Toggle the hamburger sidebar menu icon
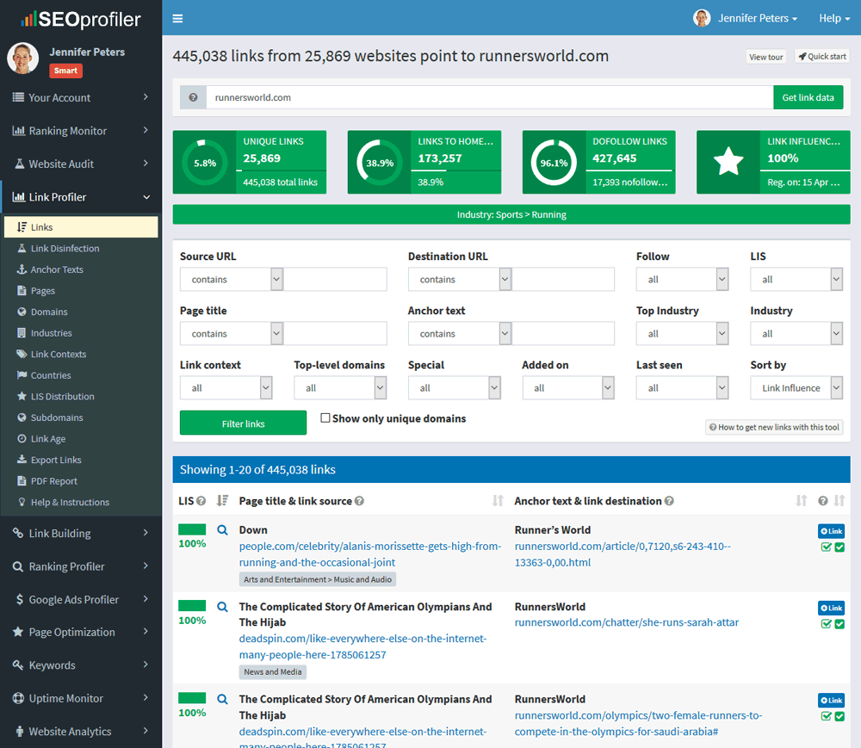This screenshot has height=748, width=861. coord(177,19)
